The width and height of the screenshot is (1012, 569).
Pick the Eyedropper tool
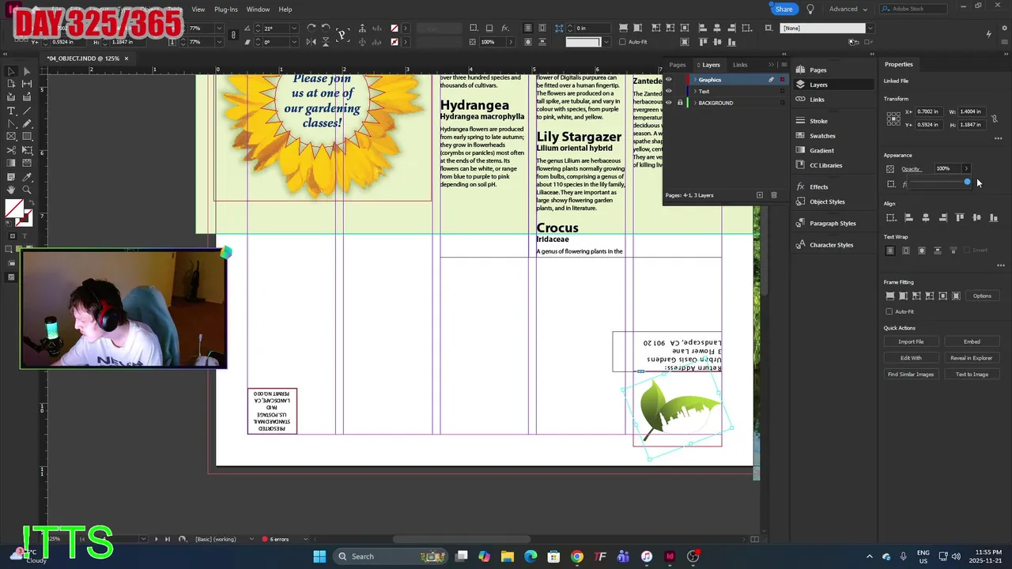[27, 177]
